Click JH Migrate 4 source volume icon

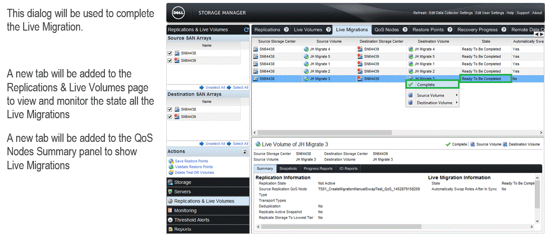tap(306, 49)
